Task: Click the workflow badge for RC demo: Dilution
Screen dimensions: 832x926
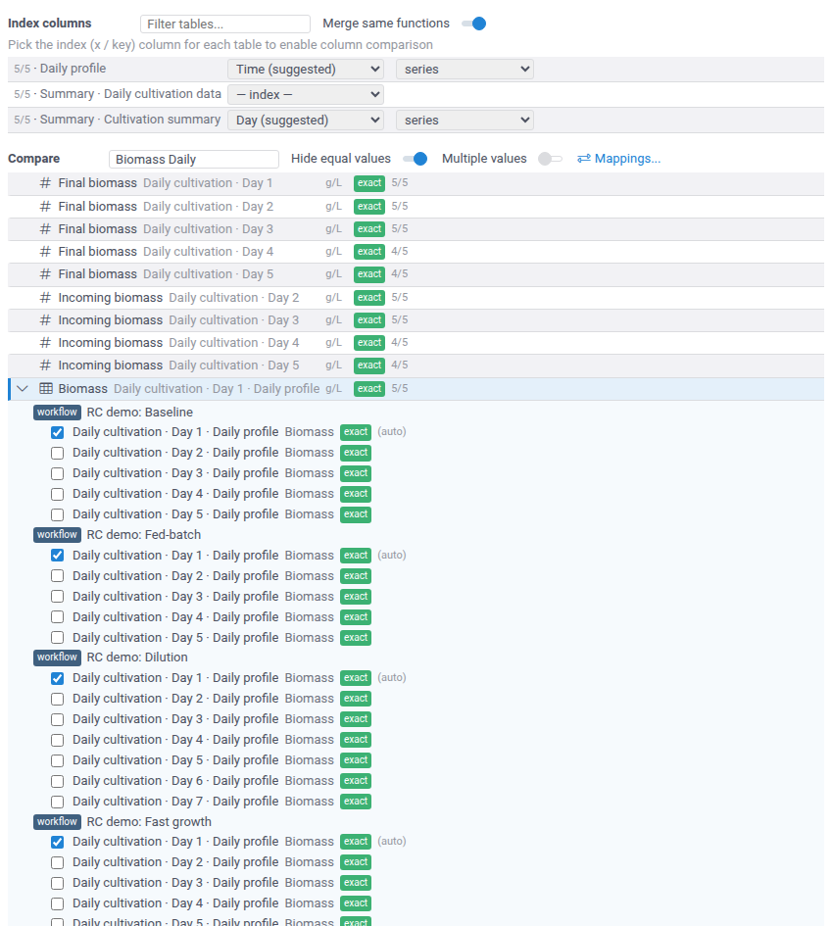Action: (x=57, y=658)
